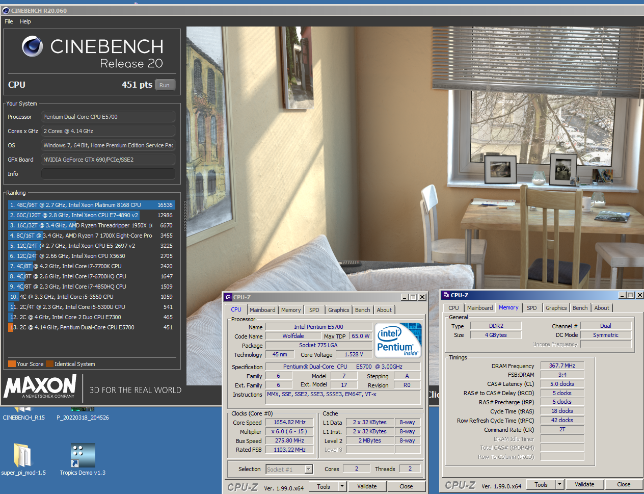Select ranking row Ryzen 7 1700X Eight-Core

91,236
